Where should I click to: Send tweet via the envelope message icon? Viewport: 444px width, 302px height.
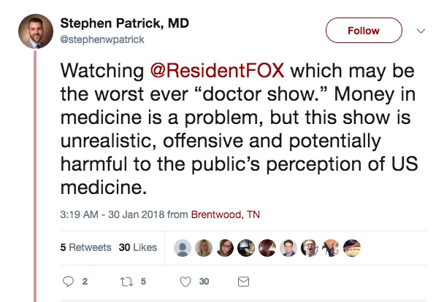[244, 281]
